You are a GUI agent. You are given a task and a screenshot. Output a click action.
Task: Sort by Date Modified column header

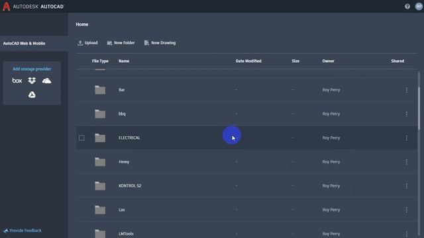(x=248, y=61)
